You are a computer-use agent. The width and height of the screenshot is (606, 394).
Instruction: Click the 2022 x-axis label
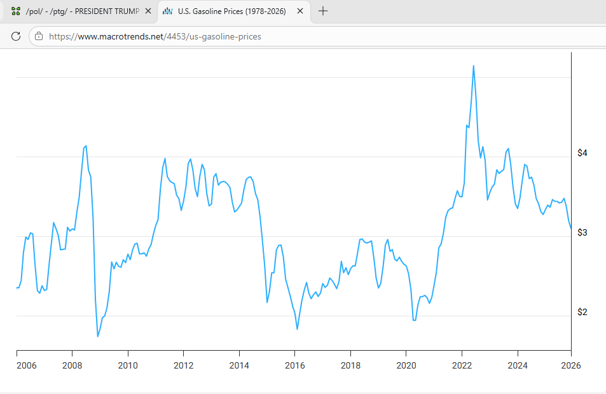[x=462, y=365]
